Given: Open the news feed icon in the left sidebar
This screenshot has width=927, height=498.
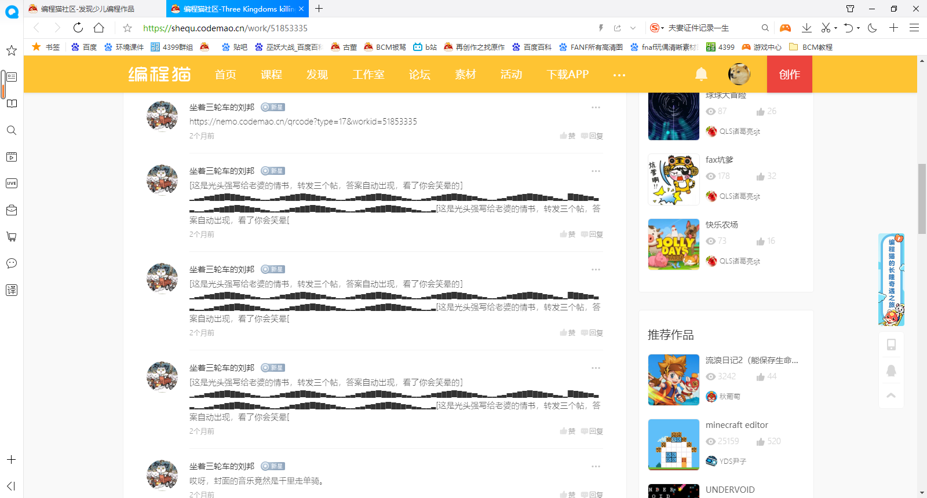Looking at the screenshot, I should [12, 77].
